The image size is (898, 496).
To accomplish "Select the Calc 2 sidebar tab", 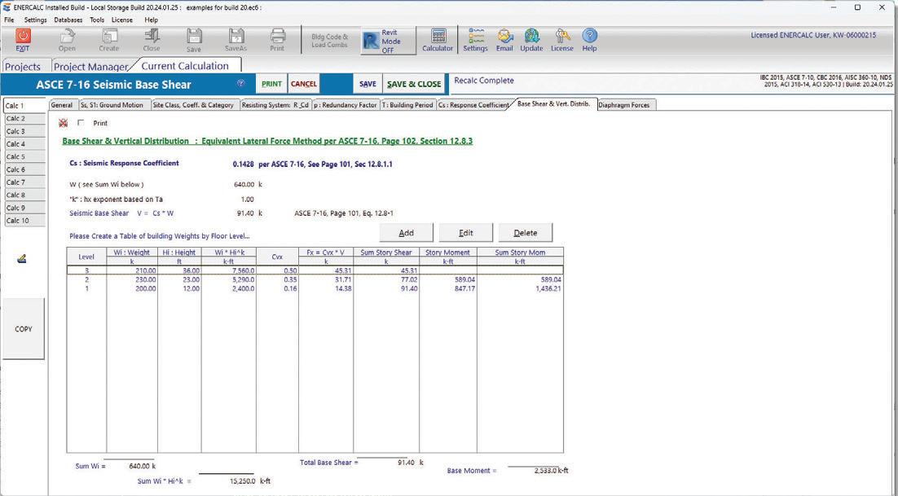I will (24, 118).
